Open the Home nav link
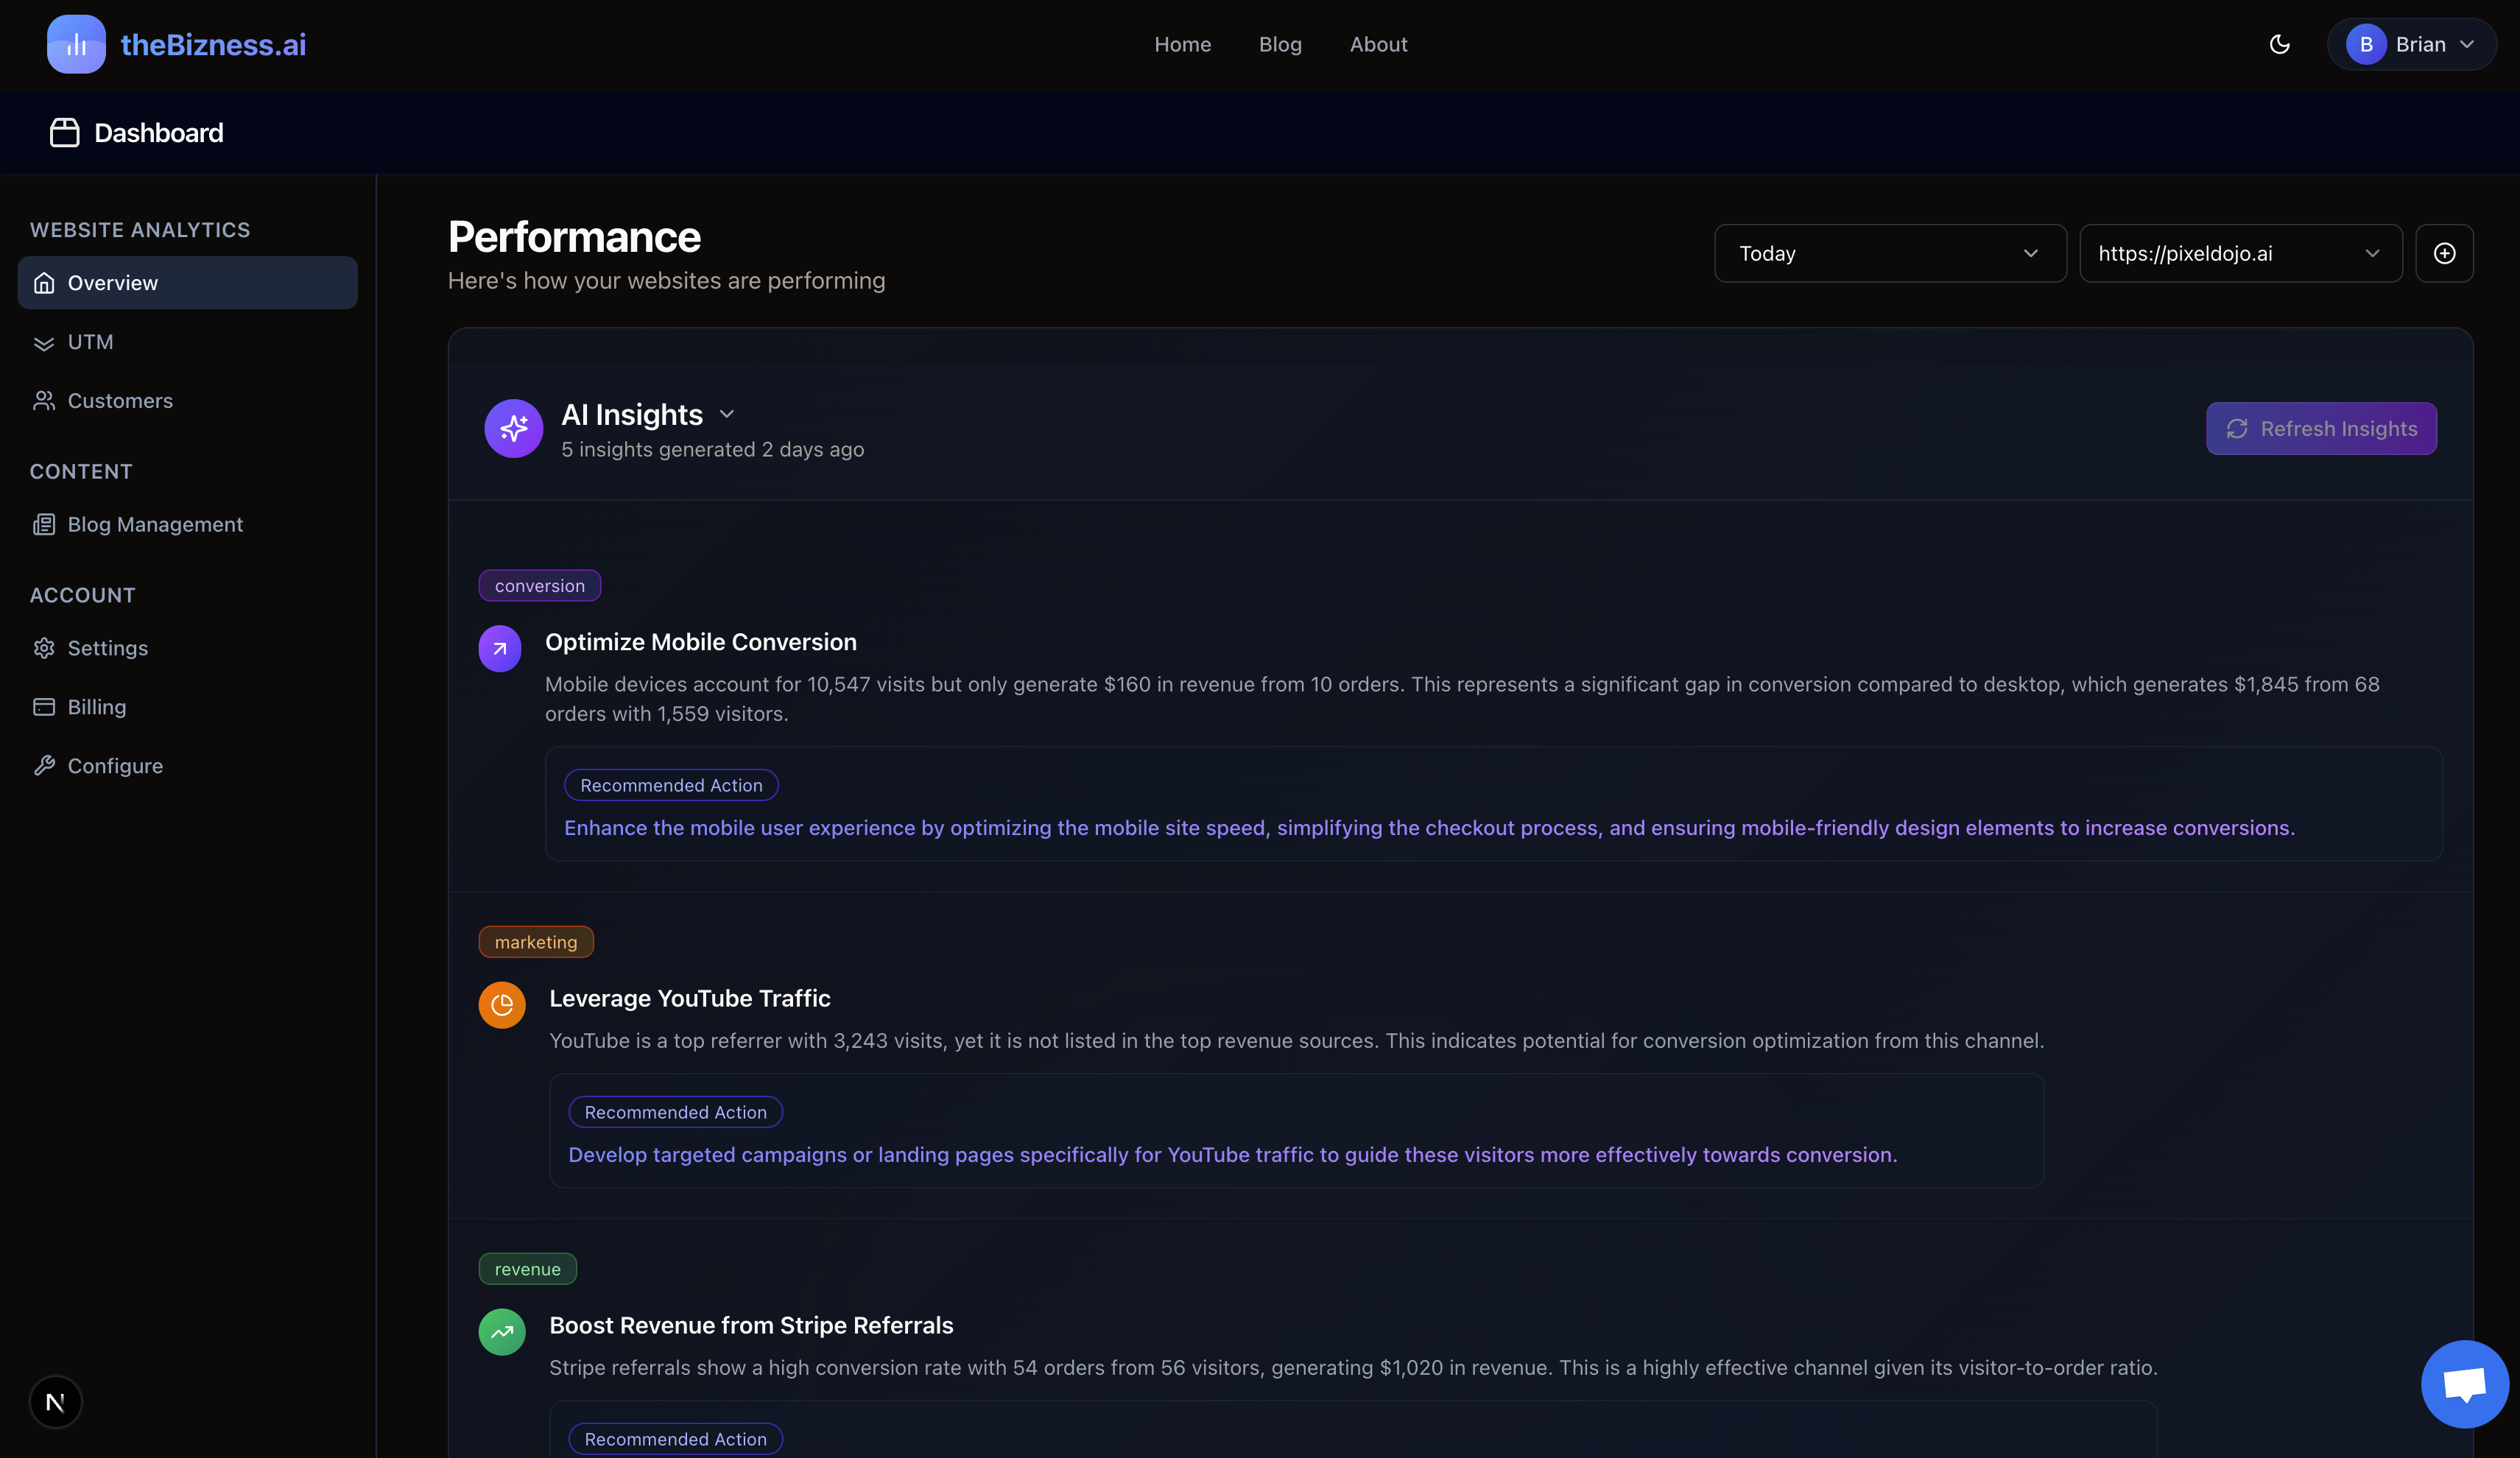Viewport: 2520px width, 1458px height. click(1182, 44)
